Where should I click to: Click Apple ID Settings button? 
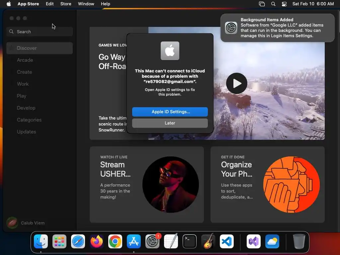click(x=170, y=112)
